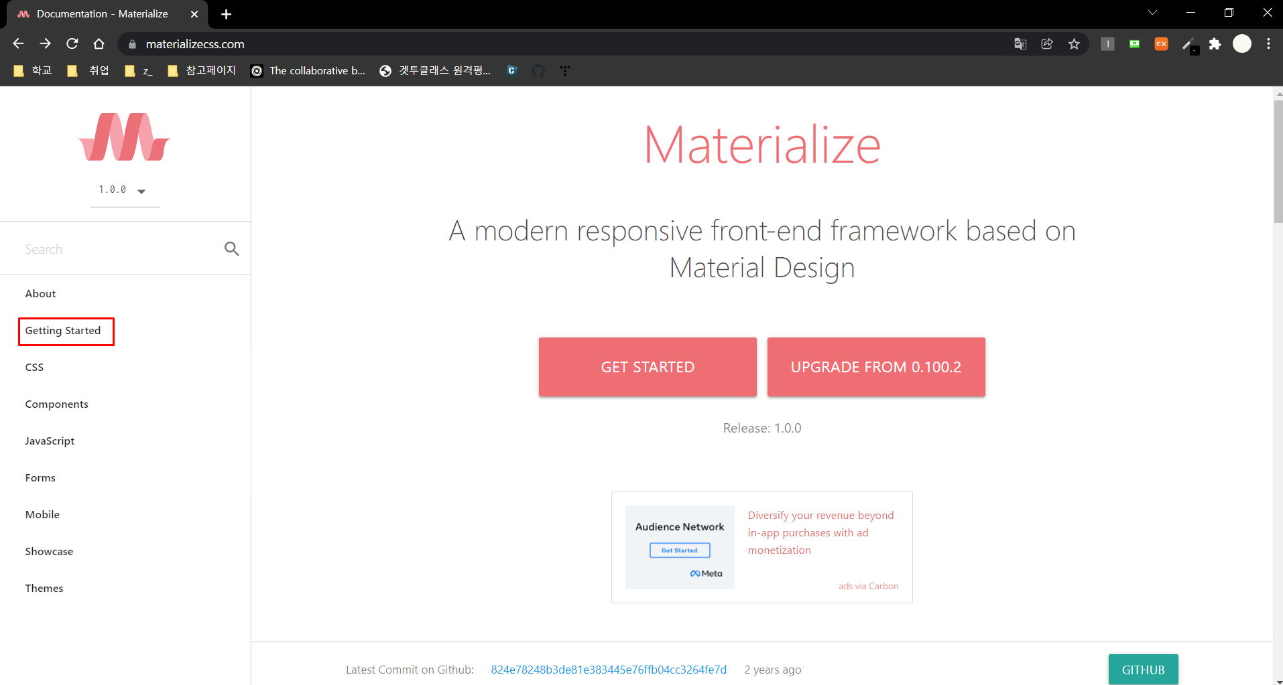Open the browser home page
Screen dimensions: 1283x685
(x=99, y=44)
